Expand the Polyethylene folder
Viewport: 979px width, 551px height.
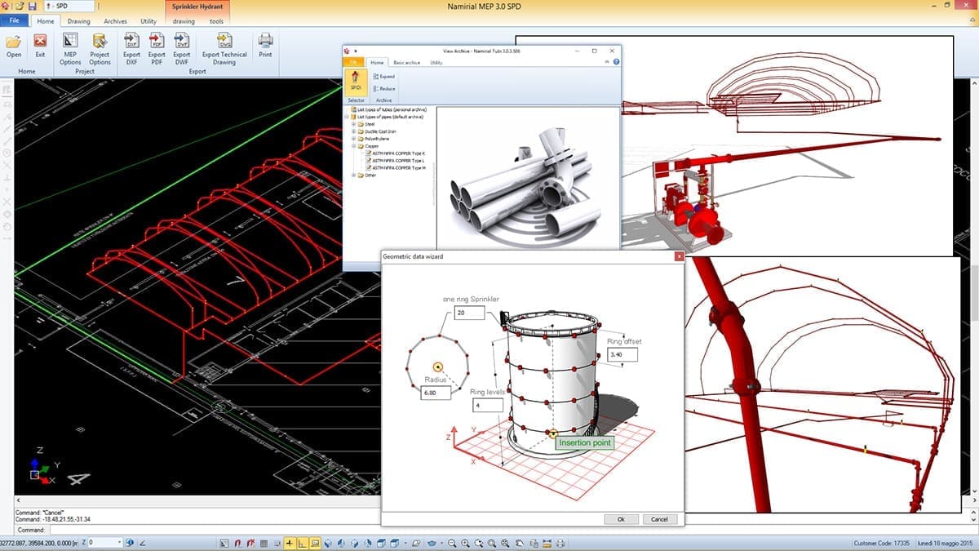tap(354, 139)
